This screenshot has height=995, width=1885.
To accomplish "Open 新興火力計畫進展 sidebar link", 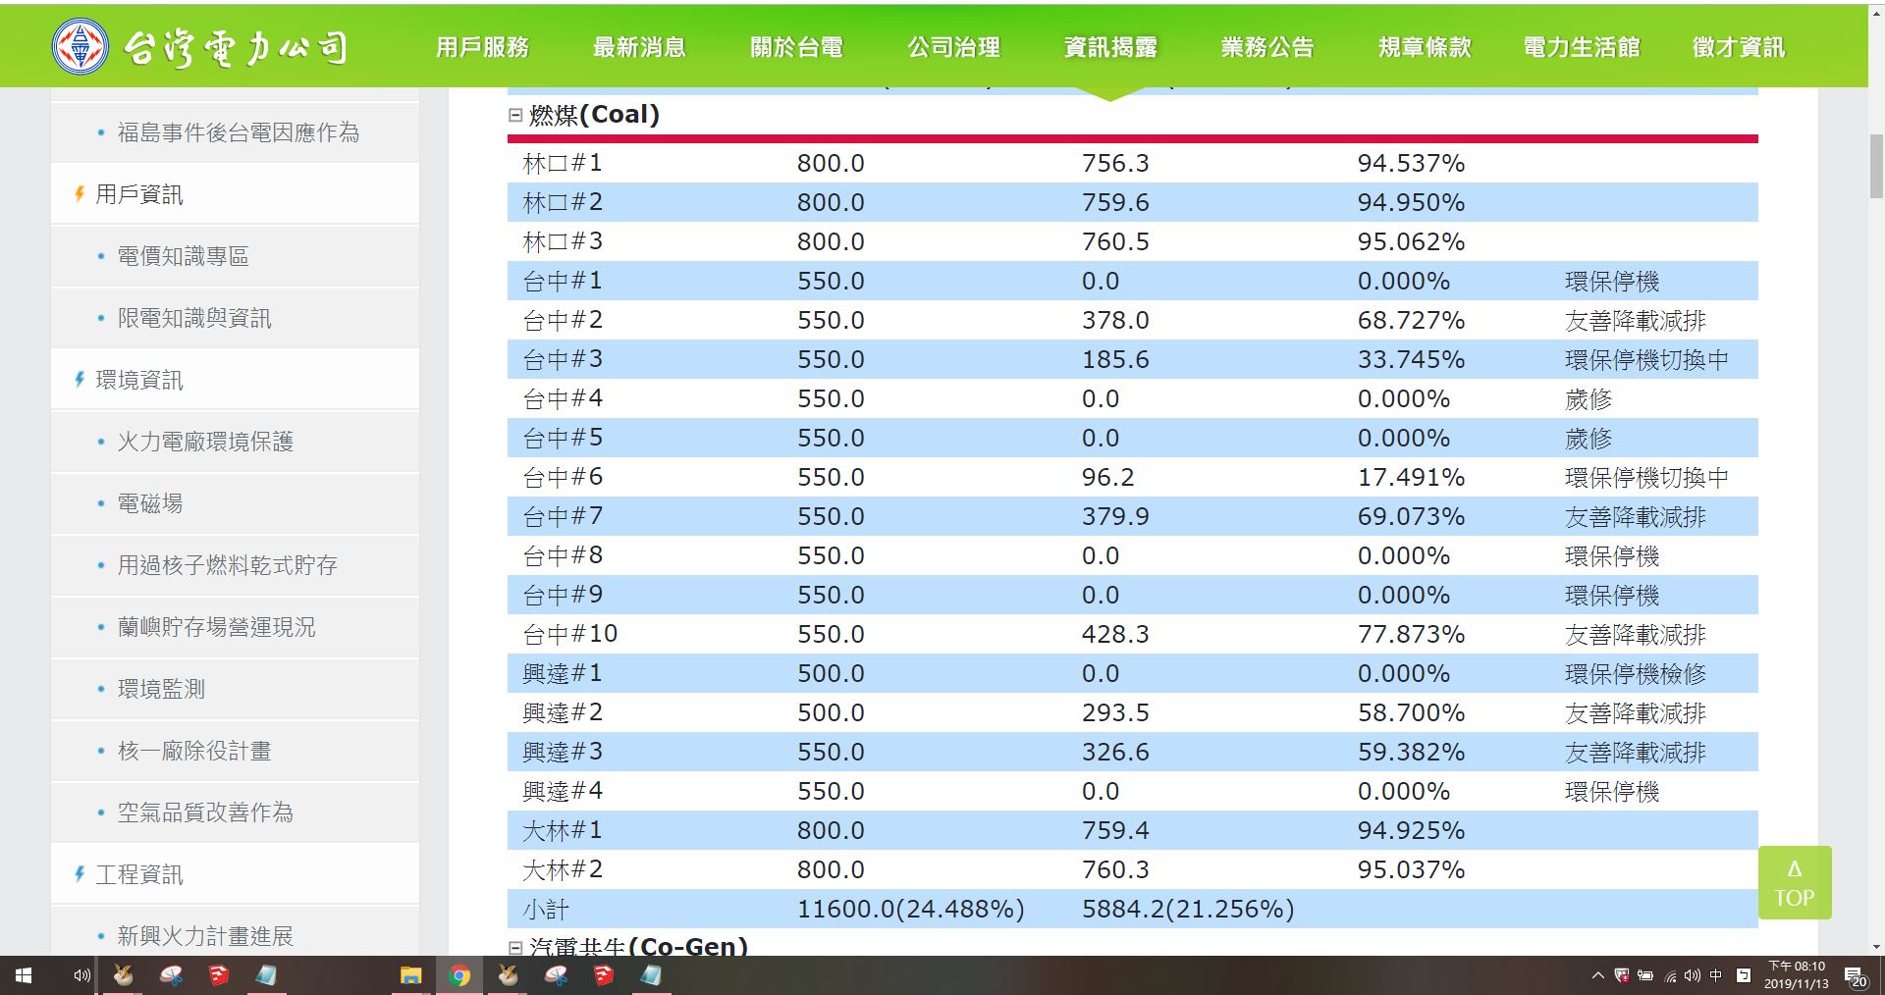I will 205,936.
